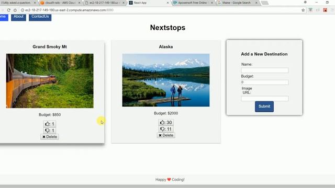Viewport: 335px width, 188px height.
Task: Click the Add a New Destination heading
Action: click(x=264, y=54)
